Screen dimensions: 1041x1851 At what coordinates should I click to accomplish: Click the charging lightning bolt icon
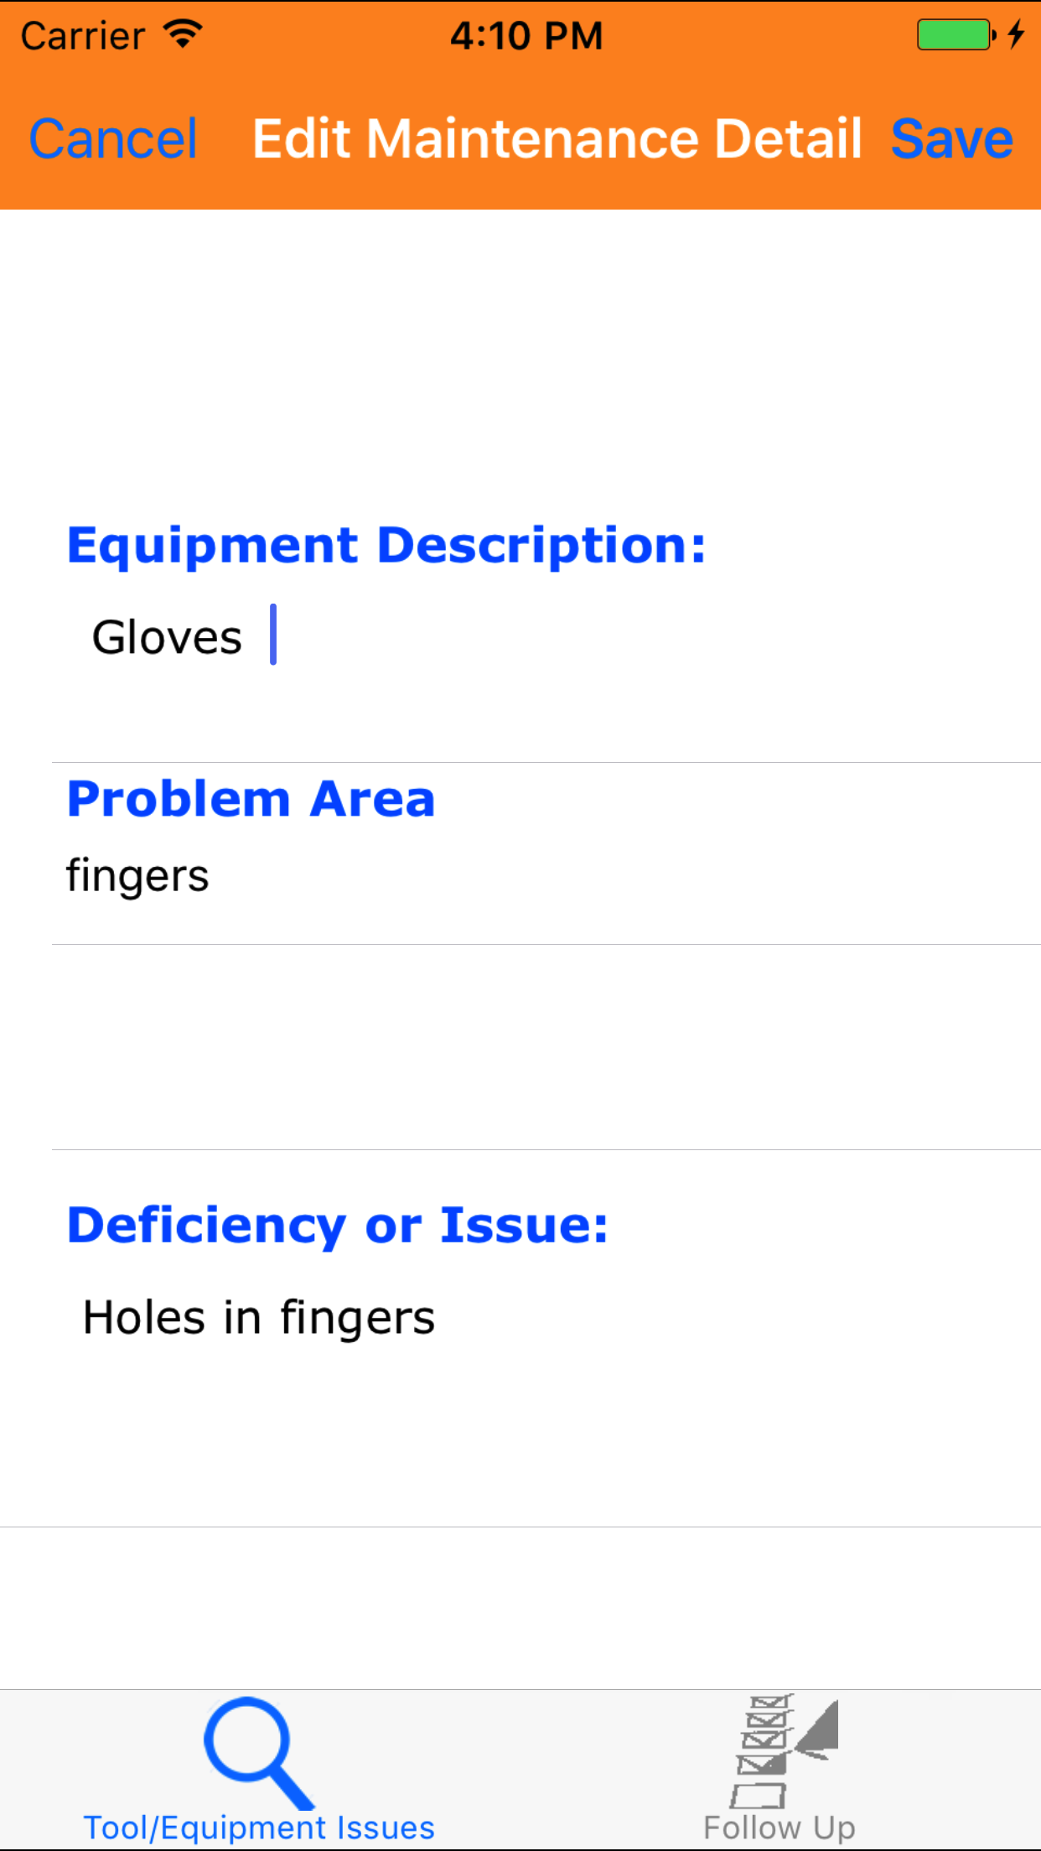click(x=1016, y=34)
